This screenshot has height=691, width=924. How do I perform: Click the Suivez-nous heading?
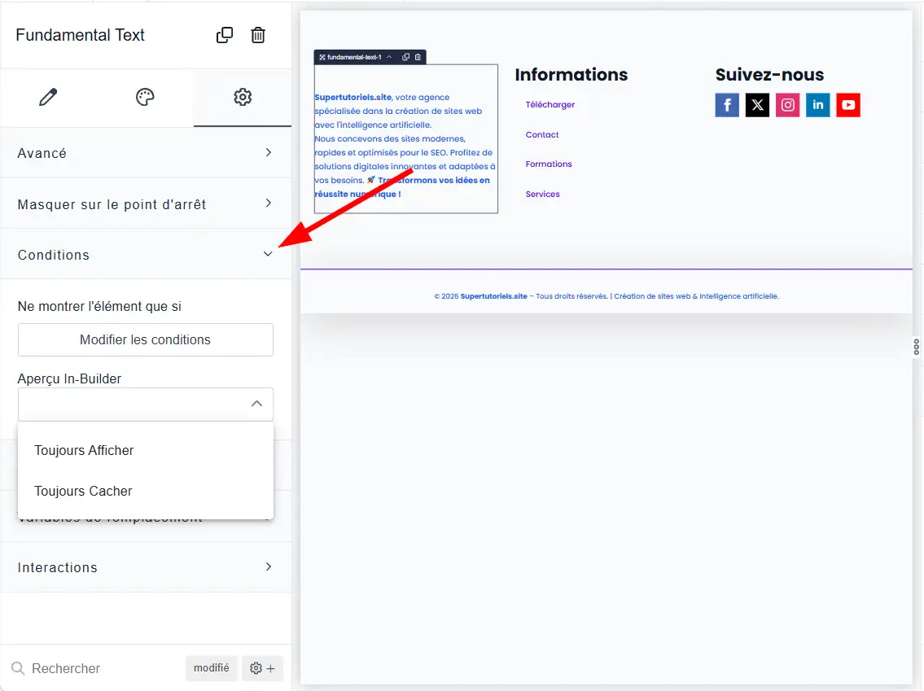pyautogui.click(x=769, y=75)
